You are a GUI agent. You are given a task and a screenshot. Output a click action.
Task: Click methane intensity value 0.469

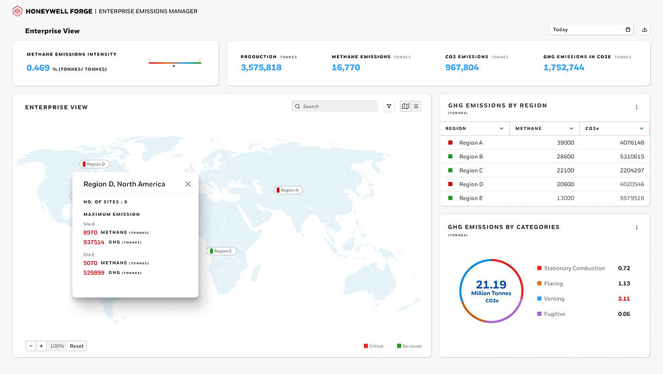(x=38, y=68)
